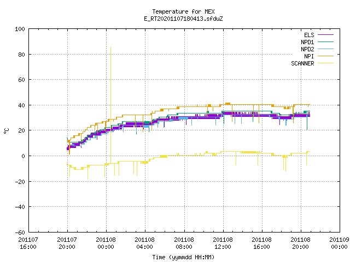Click the chart title 'Temperature for MEX'
Image resolution: width=350 pixels, height=262 pixels.
click(183, 11)
